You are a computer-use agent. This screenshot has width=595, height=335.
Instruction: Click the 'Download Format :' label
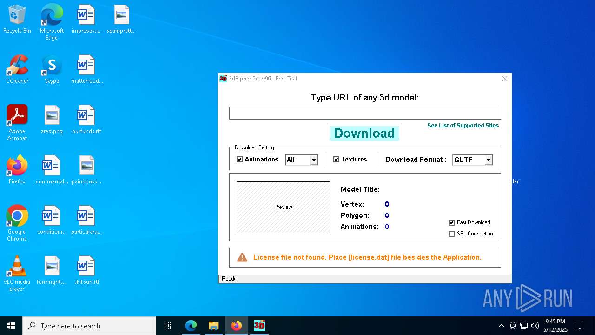[x=416, y=160]
